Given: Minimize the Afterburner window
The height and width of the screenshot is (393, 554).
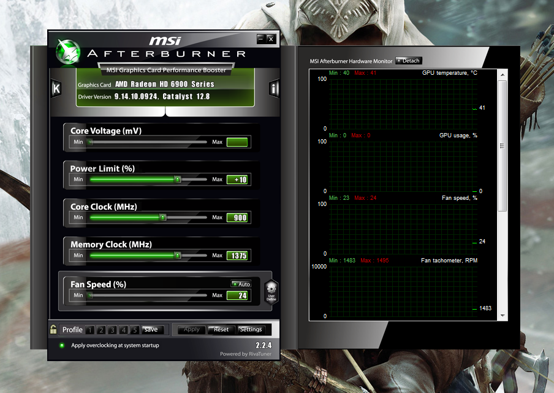Looking at the screenshot, I should [260, 39].
